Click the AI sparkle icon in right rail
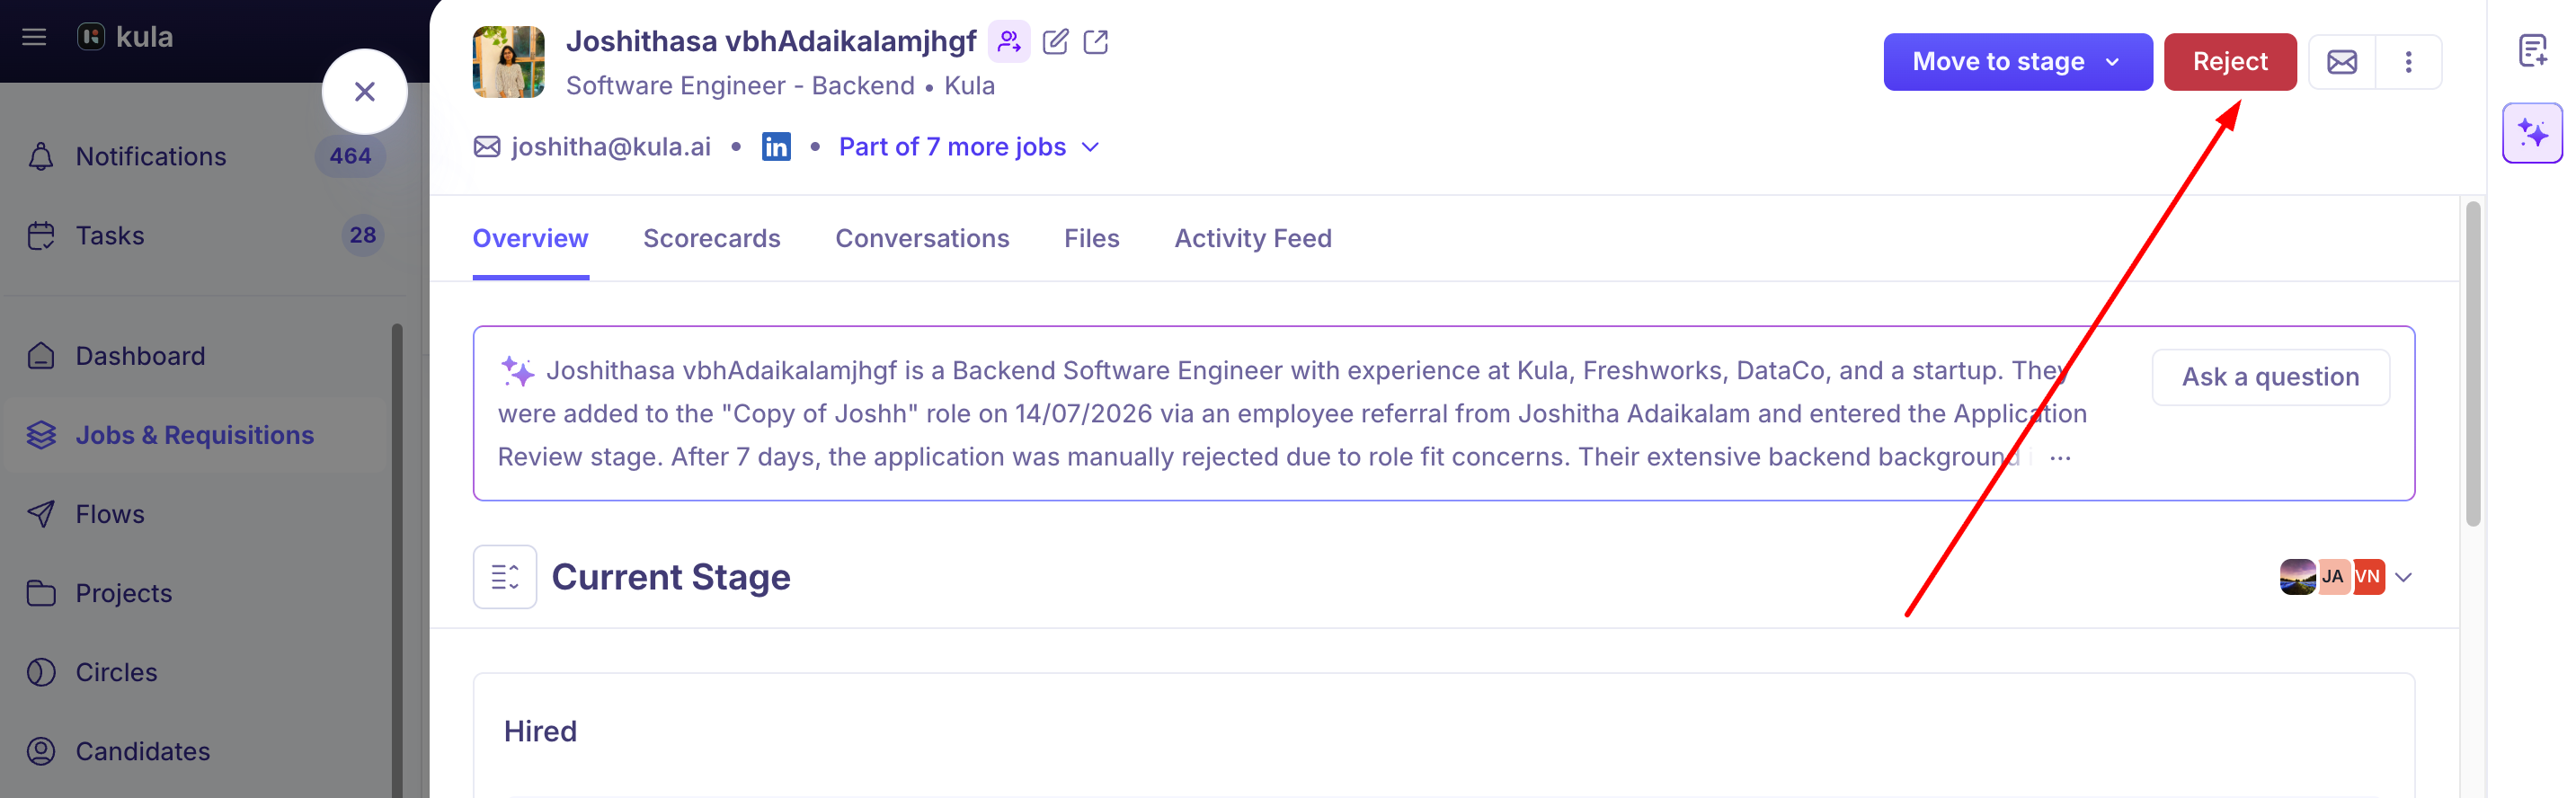Image resolution: width=2576 pixels, height=798 pixels. [x=2532, y=133]
